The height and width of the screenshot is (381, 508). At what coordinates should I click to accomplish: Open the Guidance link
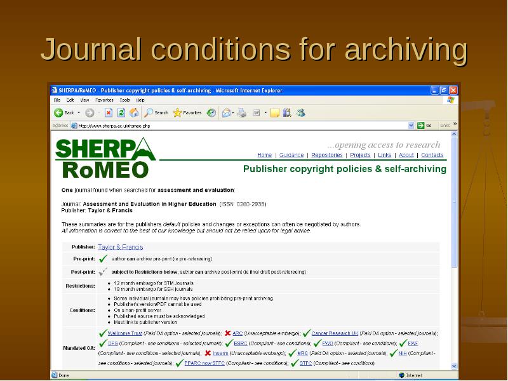coord(291,155)
